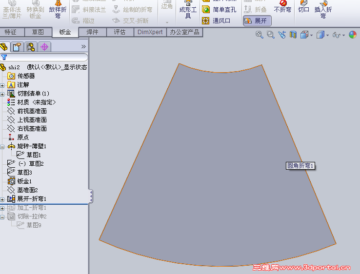
Task: Select the Sheet-Metal1 (钣金1) feature
Action: (x=20, y=181)
